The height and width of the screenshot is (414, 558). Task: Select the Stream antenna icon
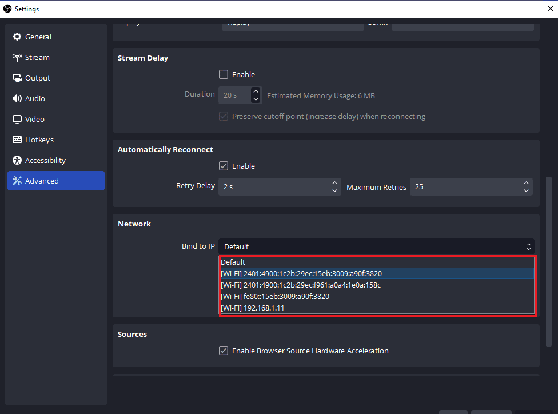pyautogui.click(x=17, y=57)
